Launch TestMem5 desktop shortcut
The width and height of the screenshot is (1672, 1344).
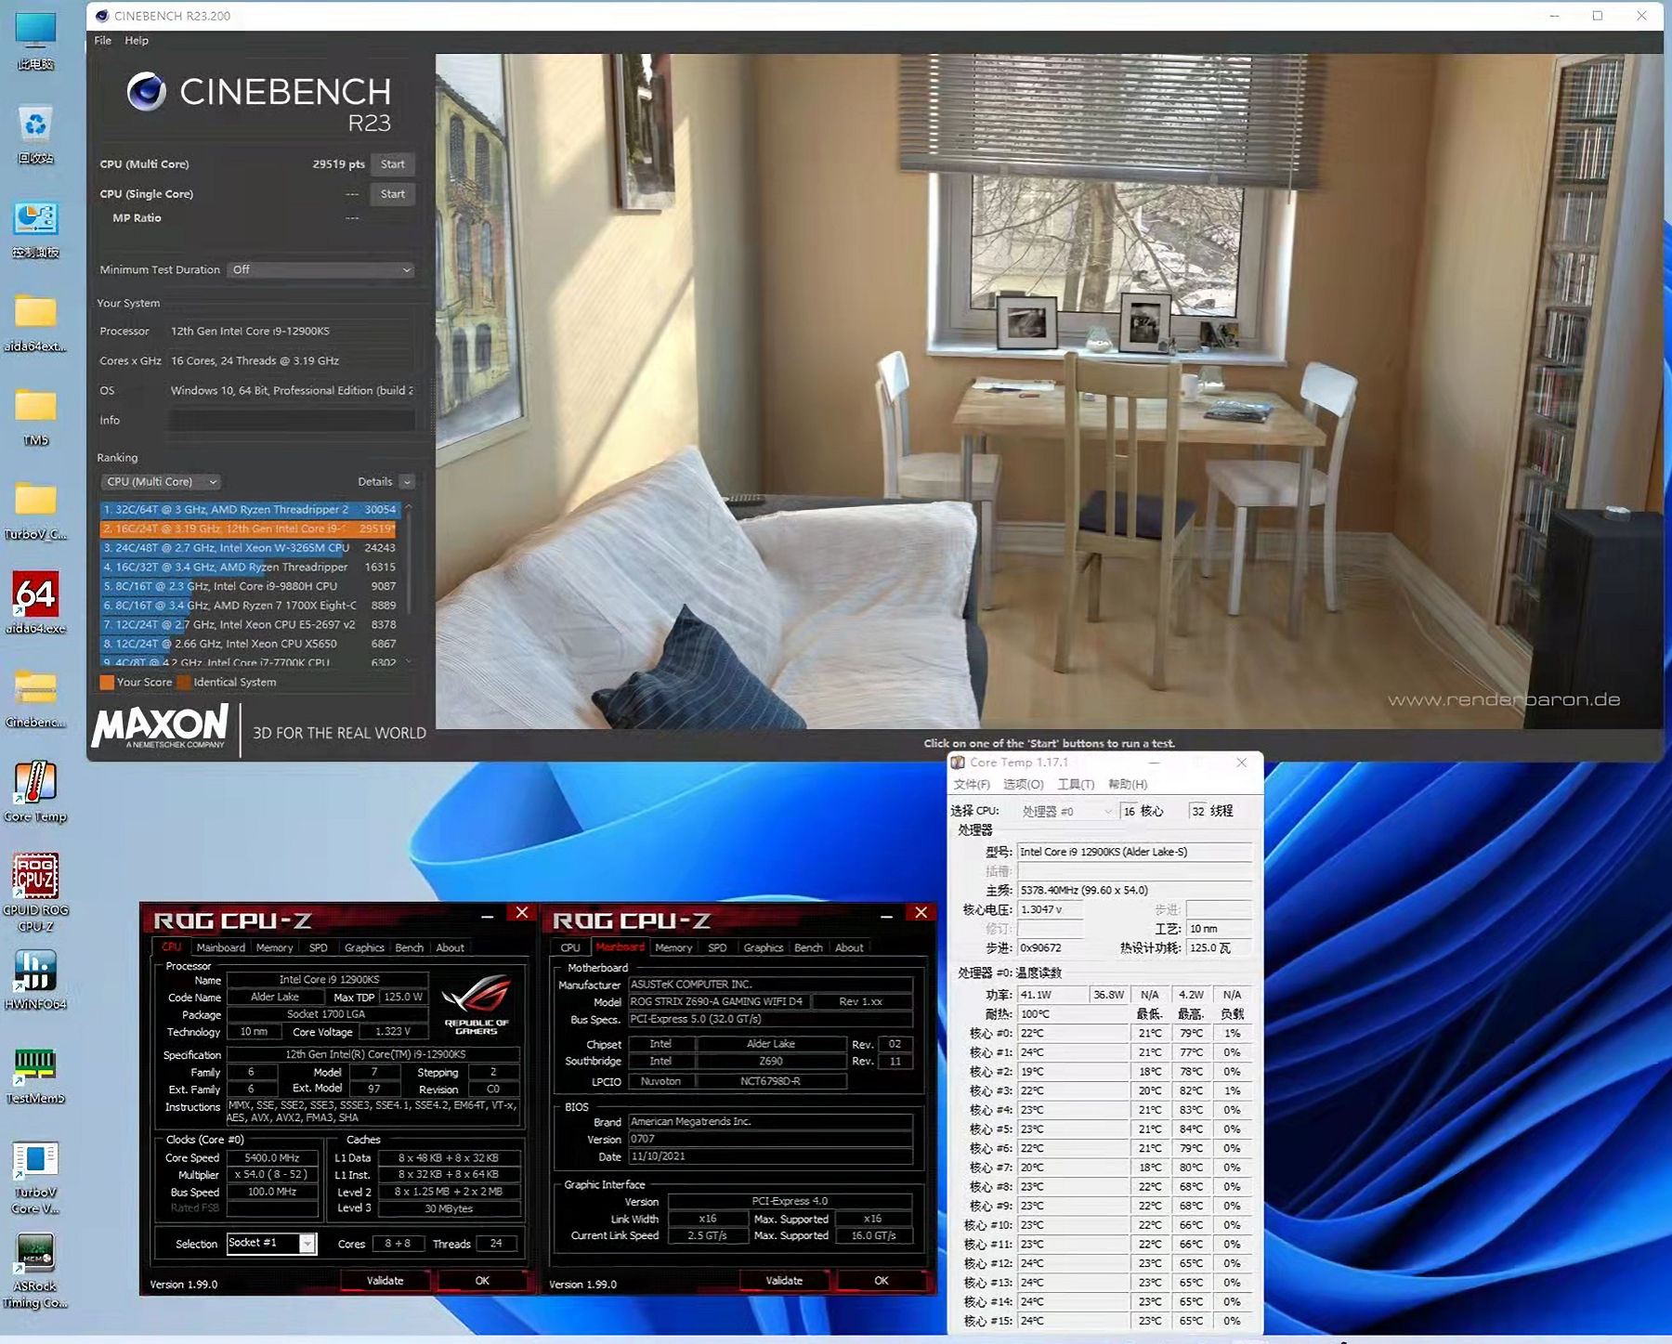(35, 1074)
